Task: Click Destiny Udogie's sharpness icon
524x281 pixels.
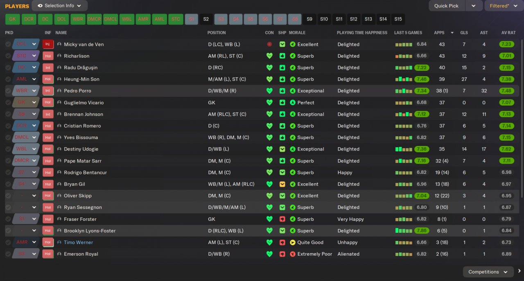Action: 282,149
